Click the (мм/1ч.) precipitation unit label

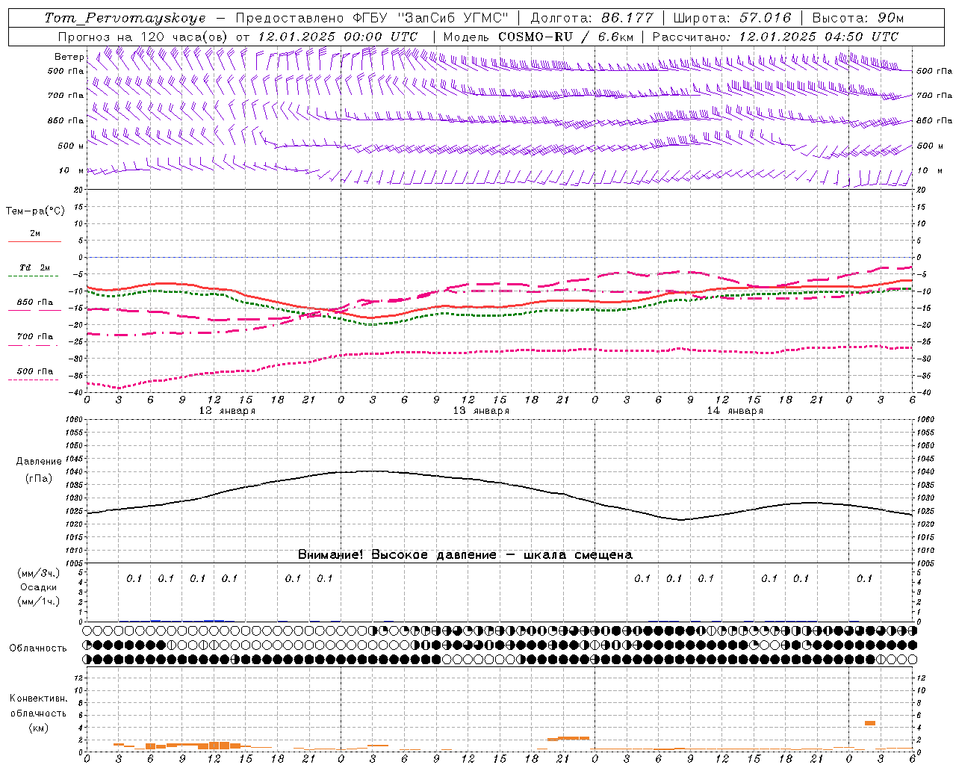38,601
